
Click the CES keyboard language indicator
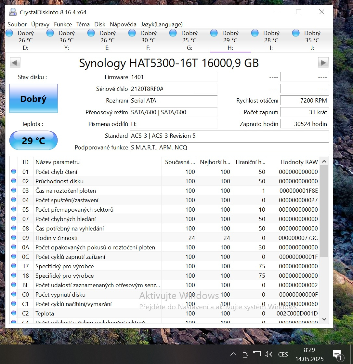[x=283, y=355]
